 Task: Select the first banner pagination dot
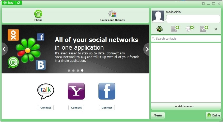pos(69,71)
